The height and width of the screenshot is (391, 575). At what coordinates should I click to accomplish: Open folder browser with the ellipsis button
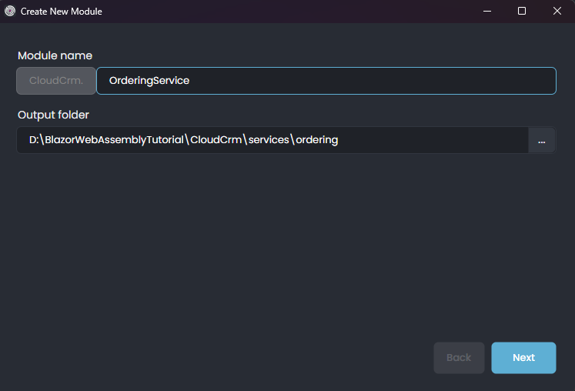click(541, 141)
